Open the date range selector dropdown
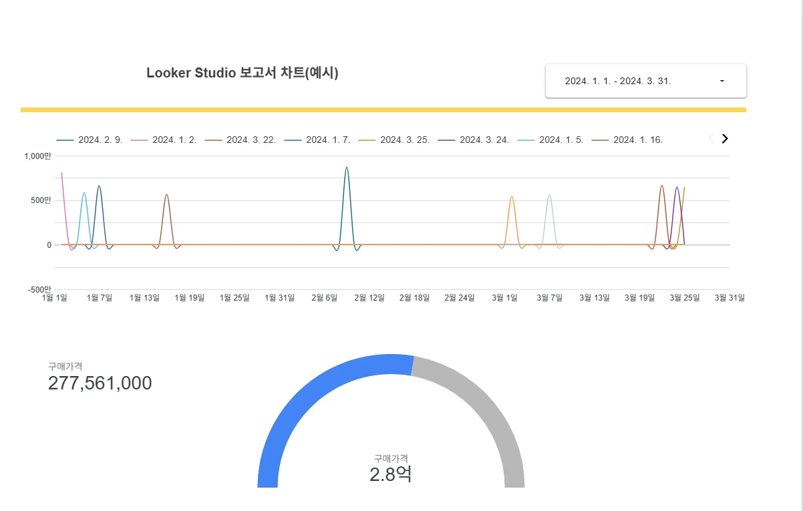 coord(721,80)
